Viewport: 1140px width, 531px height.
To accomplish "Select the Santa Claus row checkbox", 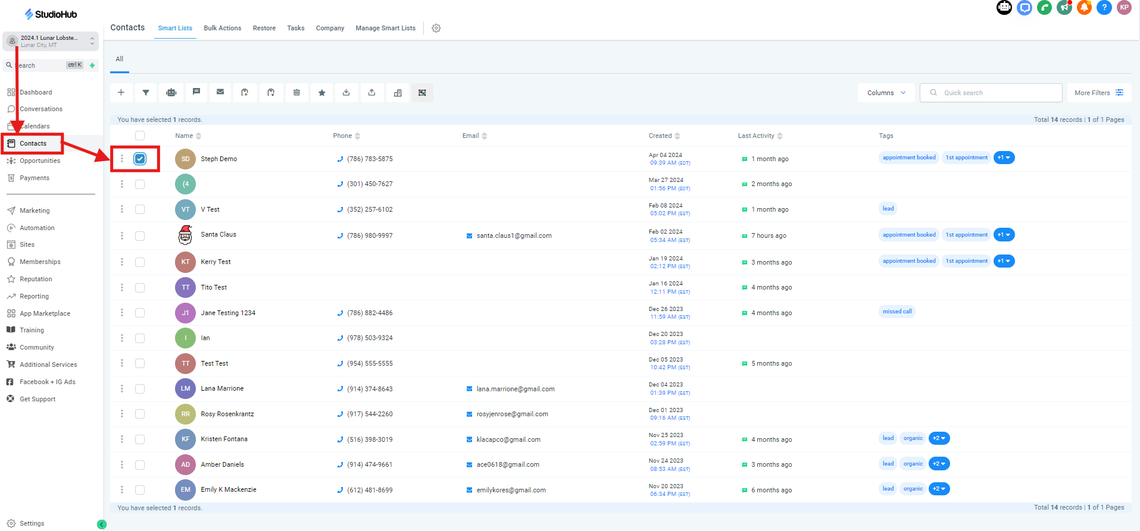I will [140, 236].
